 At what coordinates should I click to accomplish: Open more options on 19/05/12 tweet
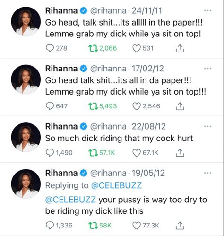click(x=207, y=173)
